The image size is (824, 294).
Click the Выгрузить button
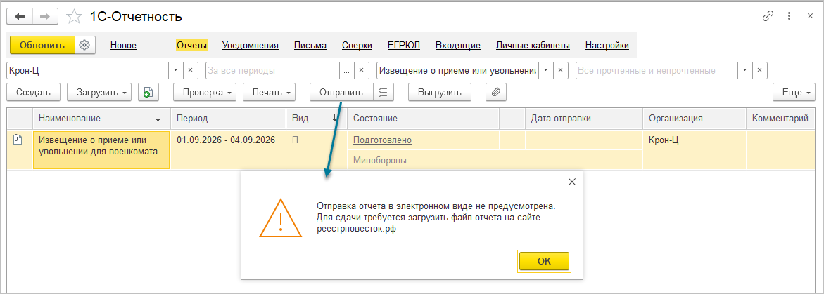pyautogui.click(x=440, y=92)
